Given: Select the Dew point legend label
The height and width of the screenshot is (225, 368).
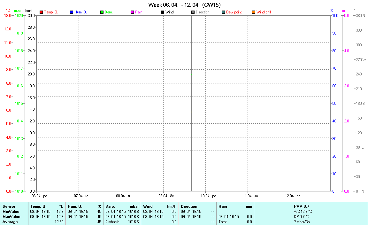Looking at the screenshot, I should pyautogui.click(x=234, y=12).
